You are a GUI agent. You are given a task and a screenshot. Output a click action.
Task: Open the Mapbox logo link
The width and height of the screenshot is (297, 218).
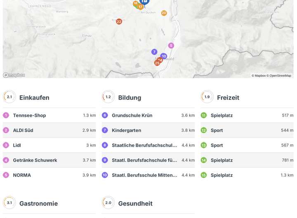pos(14,75)
